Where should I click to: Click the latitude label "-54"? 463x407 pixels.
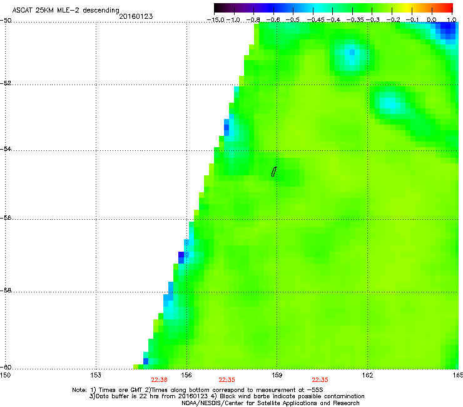click(6, 148)
